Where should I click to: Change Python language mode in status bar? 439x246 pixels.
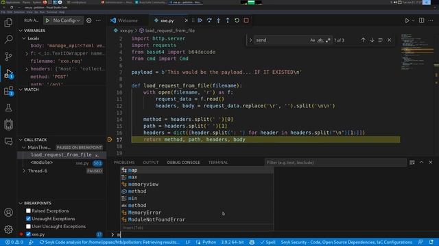click(x=209, y=242)
